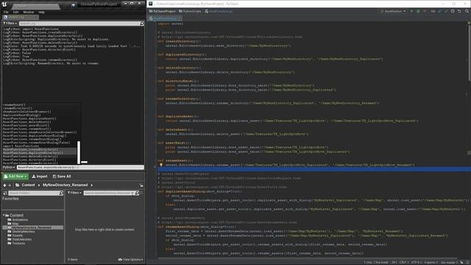
Task: Collapse the Content root folder
Action: 4,215
